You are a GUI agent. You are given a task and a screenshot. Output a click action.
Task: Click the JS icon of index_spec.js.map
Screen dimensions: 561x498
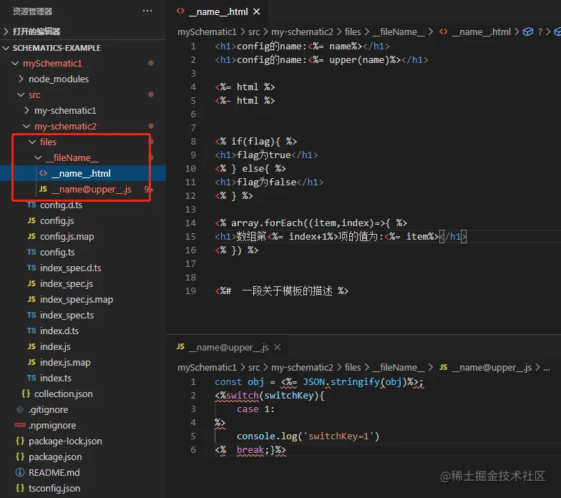pyautogui.click(x=31, y=299)
